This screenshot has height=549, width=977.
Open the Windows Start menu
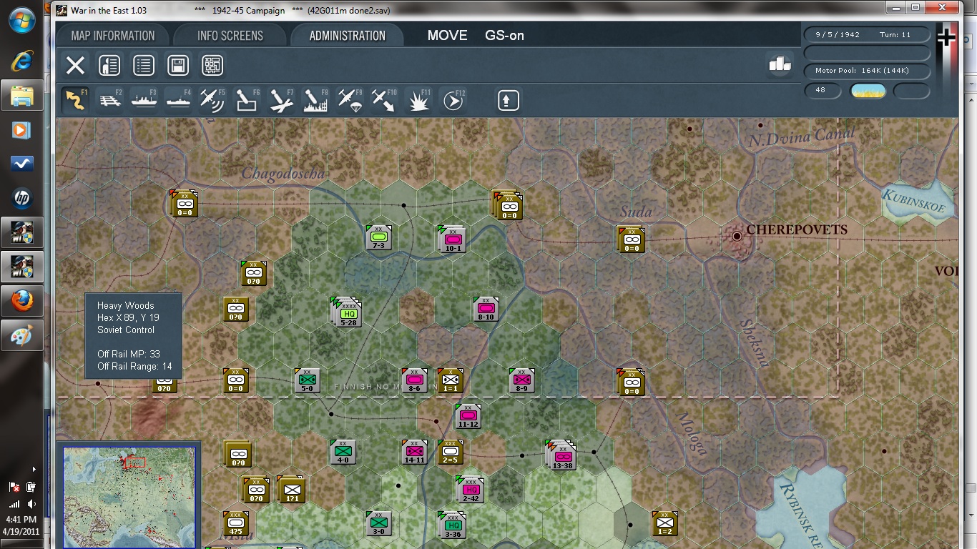pos(22,20)
